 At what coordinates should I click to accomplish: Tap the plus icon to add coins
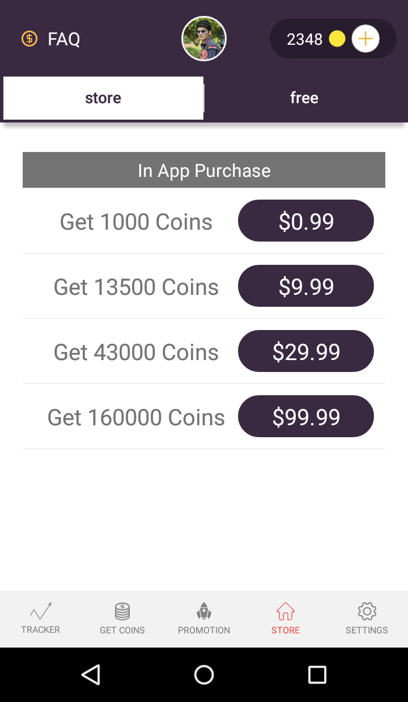click(x=365, y=39)
